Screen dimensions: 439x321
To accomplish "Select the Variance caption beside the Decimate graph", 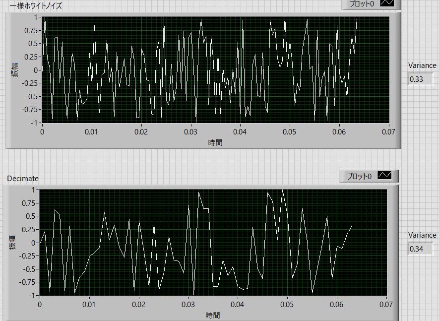I will click(422, 235).
